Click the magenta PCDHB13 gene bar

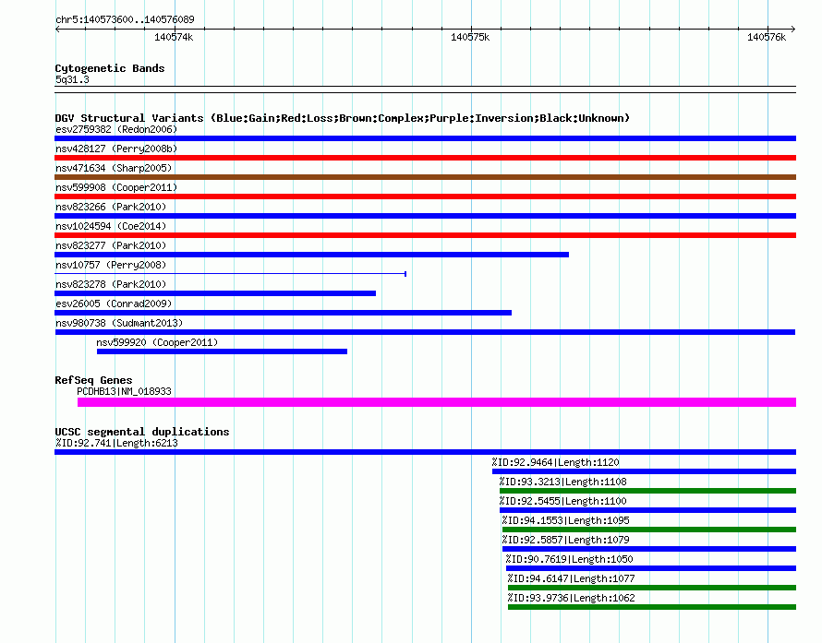pyautogui.click(x=437, y=402)
